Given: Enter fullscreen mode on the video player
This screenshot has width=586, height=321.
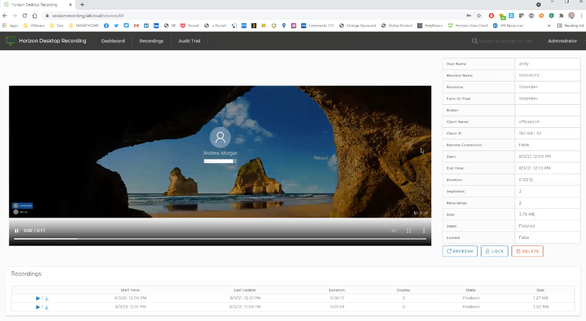Looking at the screenshot, I should (x=409, y=231).
